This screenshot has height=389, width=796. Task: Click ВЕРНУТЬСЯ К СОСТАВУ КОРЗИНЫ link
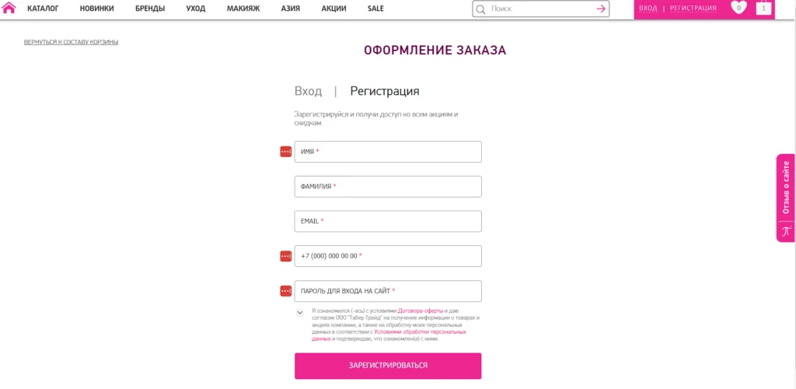tap(71, 42)
